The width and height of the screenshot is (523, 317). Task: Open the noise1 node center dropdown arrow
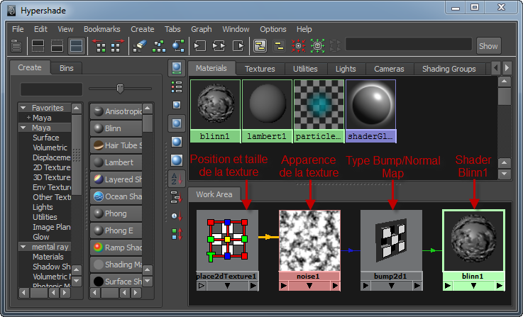(x=309, y=286)
